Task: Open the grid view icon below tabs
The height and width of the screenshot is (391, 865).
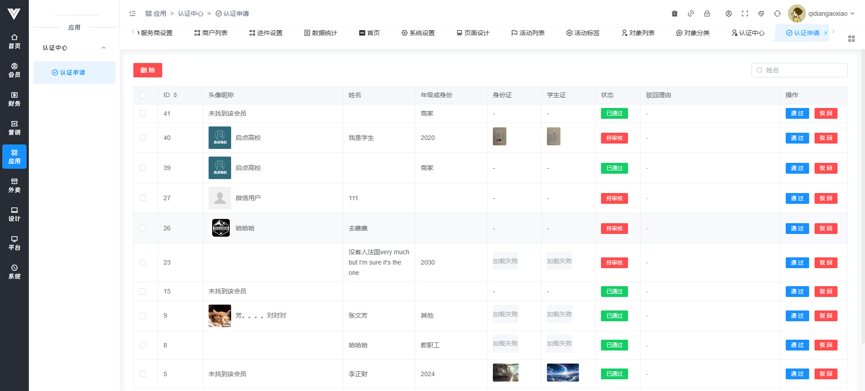Action: 851,39
